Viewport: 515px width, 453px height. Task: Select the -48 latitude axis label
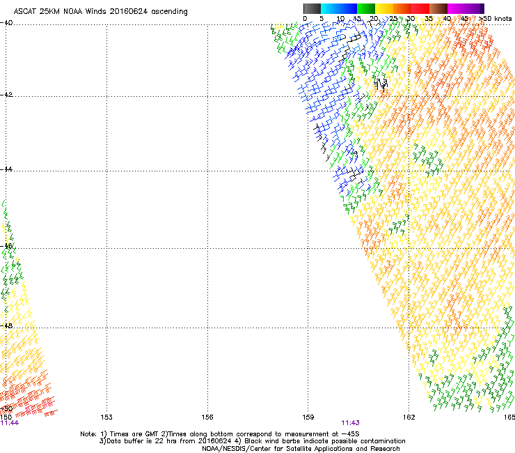[6, 325]
